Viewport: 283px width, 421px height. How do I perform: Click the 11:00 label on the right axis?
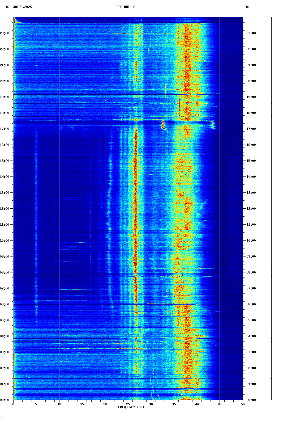(x=251, y=225)
